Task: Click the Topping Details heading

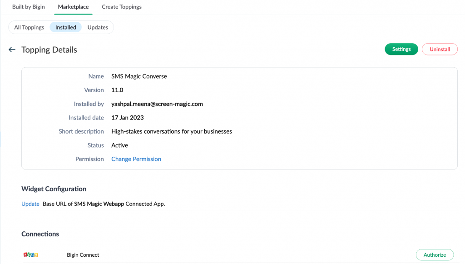Action: click(49, 50)
